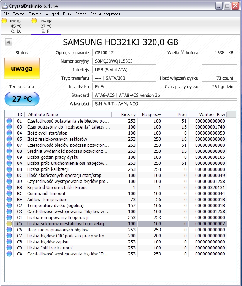
Task: Click the blue status icon for attribute 09
Action: [9, 157]
